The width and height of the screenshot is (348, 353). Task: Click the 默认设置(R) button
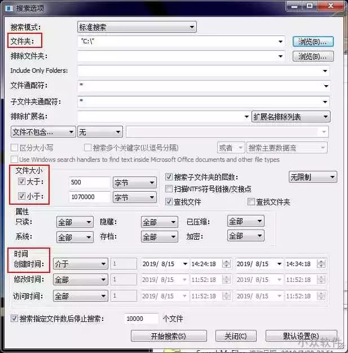click(x=301, y=336)
